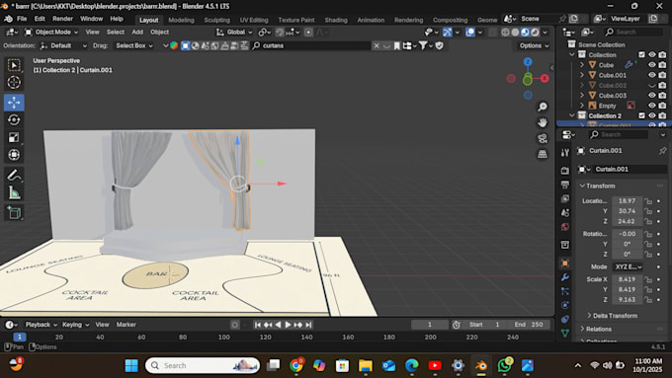Screen dimensions: 672x378
Task: Toggle the camera view icon
Action: pyautogui.click(x=543, y=138)
